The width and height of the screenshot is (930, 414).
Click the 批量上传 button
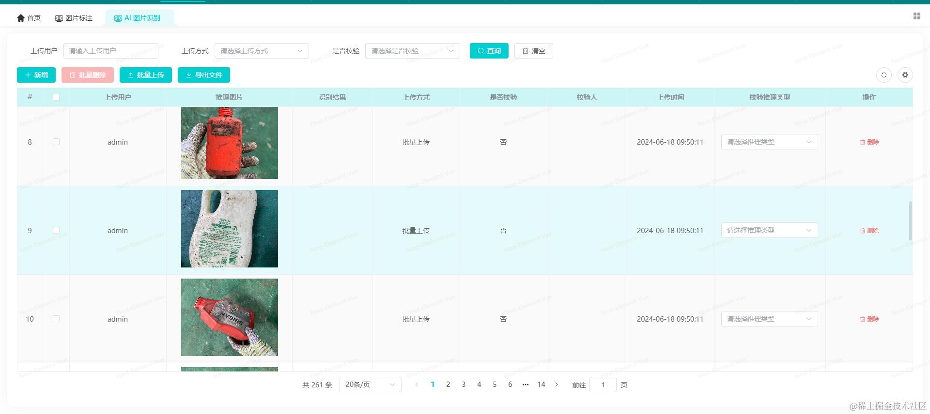click(x=146, y=75)
